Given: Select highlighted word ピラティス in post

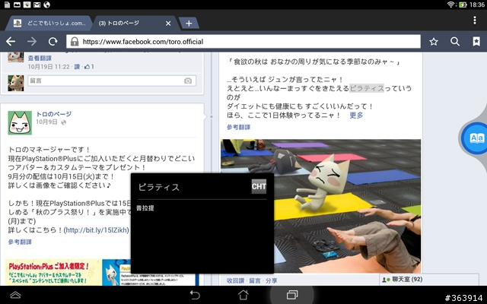Looking at the screenshot, I should tap(367, 88).
